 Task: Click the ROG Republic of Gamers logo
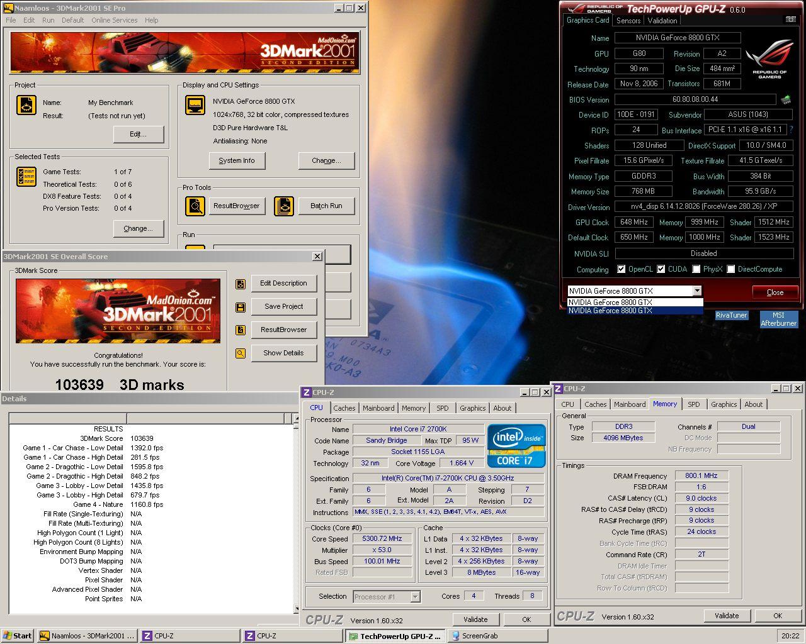tap(769, 60)
